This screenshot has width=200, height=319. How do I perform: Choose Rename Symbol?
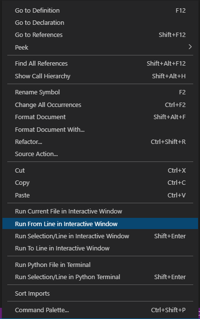(x=100, y=92)
